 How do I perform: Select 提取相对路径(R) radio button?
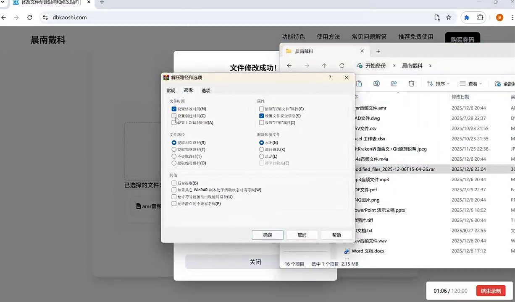[174, 143]
